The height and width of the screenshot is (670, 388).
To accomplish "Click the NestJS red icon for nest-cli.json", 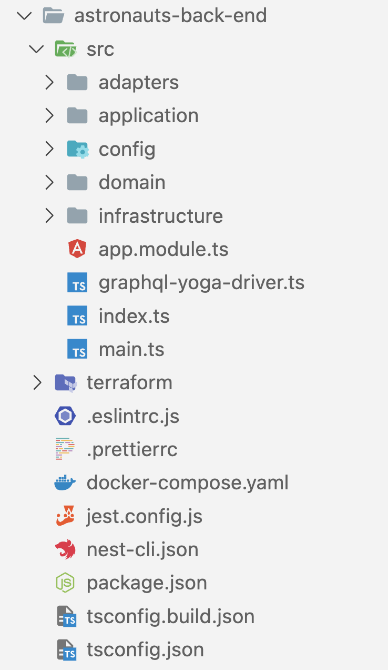I will click(65, 549).
